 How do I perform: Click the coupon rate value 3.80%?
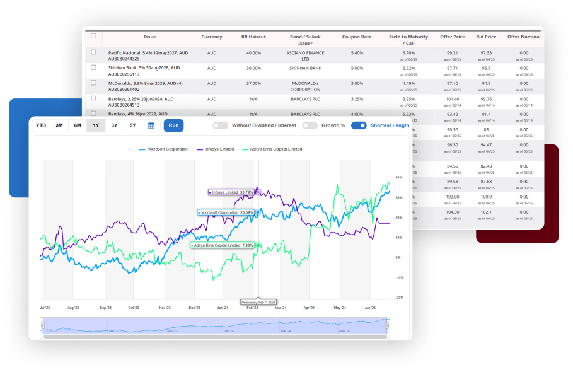[357, 84]
